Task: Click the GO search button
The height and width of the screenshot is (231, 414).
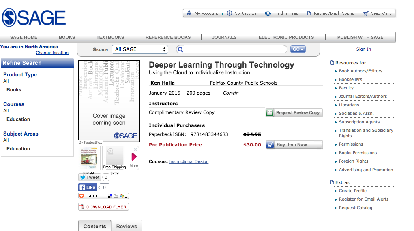Action: coord(298,49)
